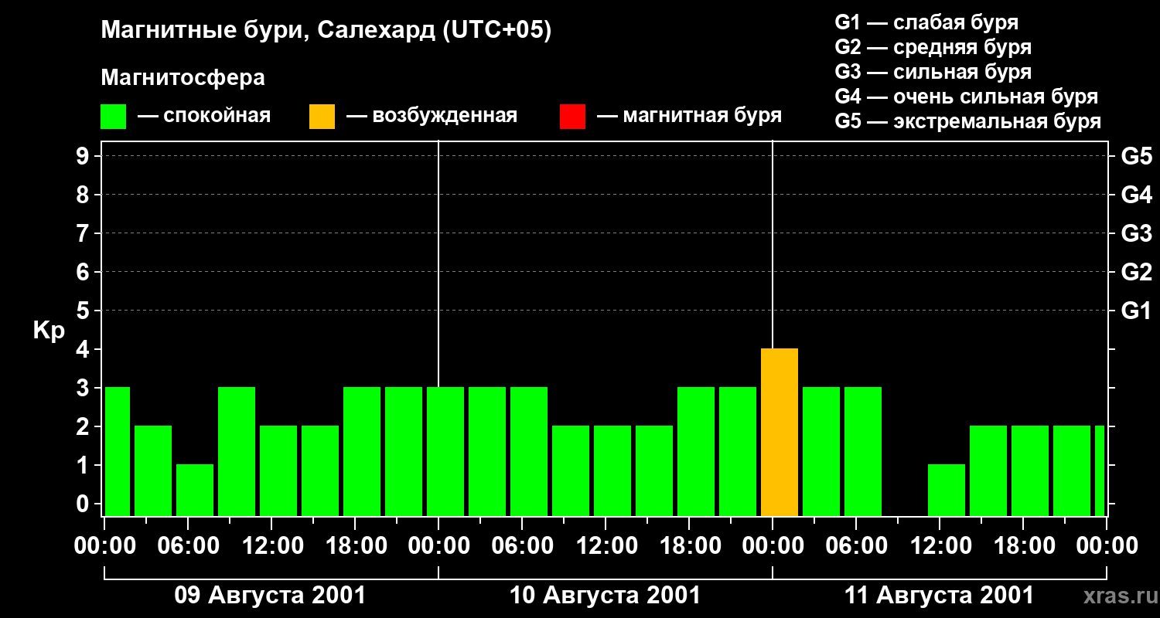Screen dimensions: 1160x618
Task: Click the '10 Августа 2001' date label
Action: 605,596
